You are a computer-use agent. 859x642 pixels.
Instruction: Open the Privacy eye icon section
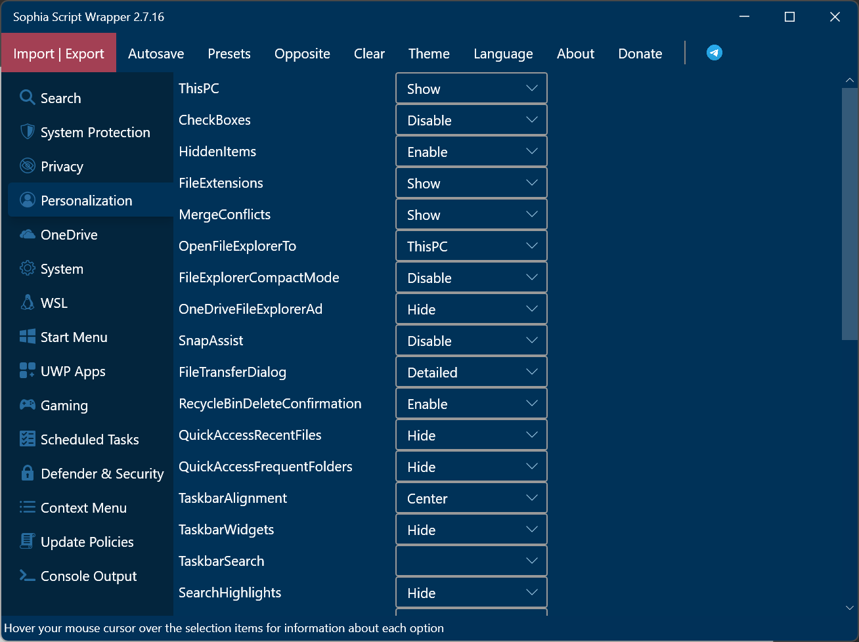tap(27, 166)
